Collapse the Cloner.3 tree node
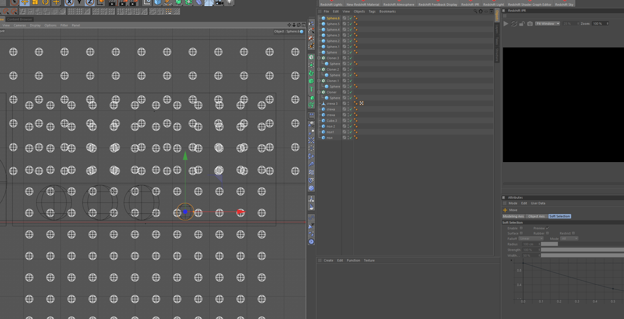The height and width of the screenshot is (319, 624). point(319,58)
